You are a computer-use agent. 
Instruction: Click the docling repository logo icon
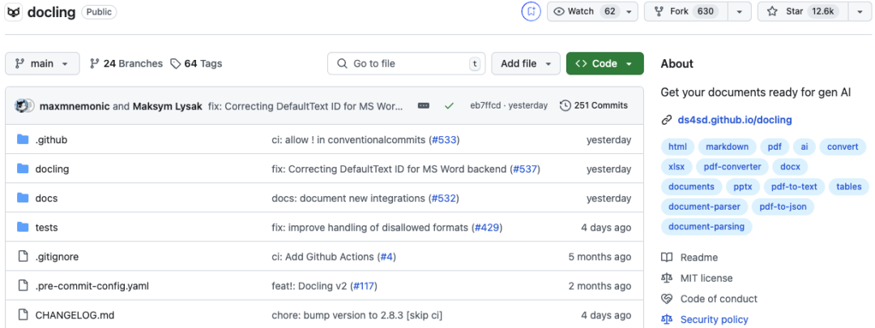click(14, 12)
